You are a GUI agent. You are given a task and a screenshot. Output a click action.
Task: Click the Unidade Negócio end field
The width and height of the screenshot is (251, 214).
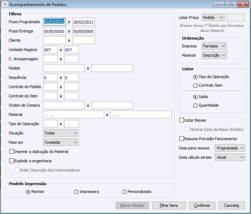[x=71, y=50]
